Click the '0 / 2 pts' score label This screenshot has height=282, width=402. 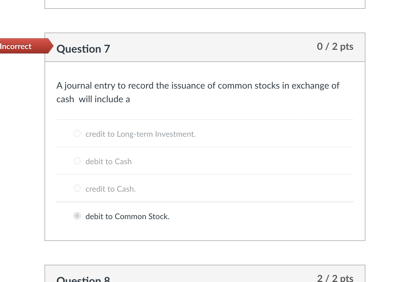tap(335, 46)
